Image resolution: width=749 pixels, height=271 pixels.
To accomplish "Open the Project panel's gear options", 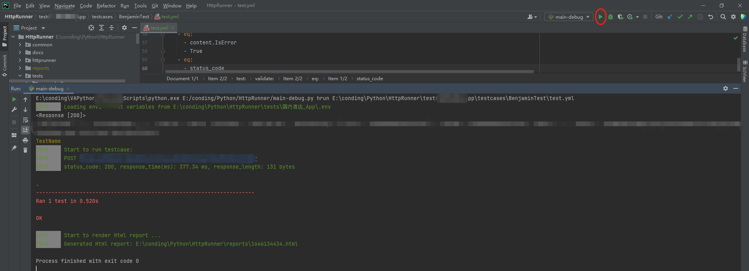I will (x=124, y=28).
